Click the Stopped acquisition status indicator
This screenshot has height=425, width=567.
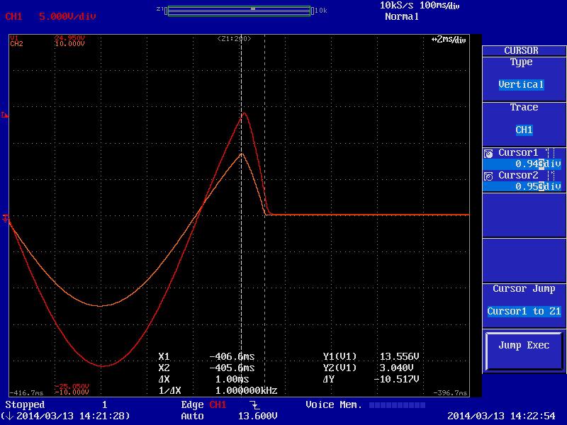pos(25,405)
